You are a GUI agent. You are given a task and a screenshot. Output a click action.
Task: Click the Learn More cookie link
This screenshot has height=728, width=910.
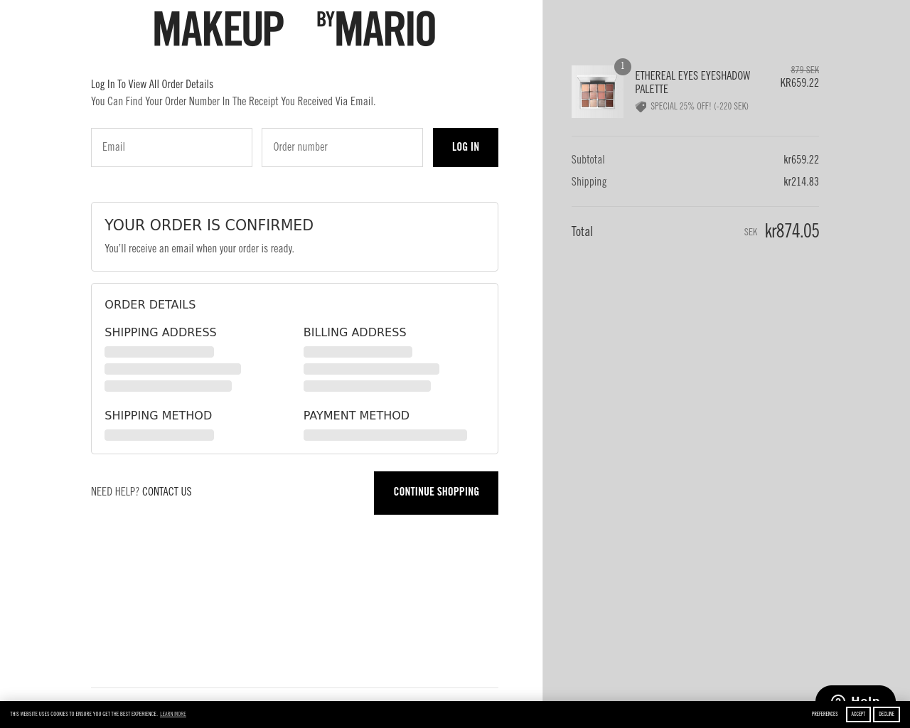point(173,714)
